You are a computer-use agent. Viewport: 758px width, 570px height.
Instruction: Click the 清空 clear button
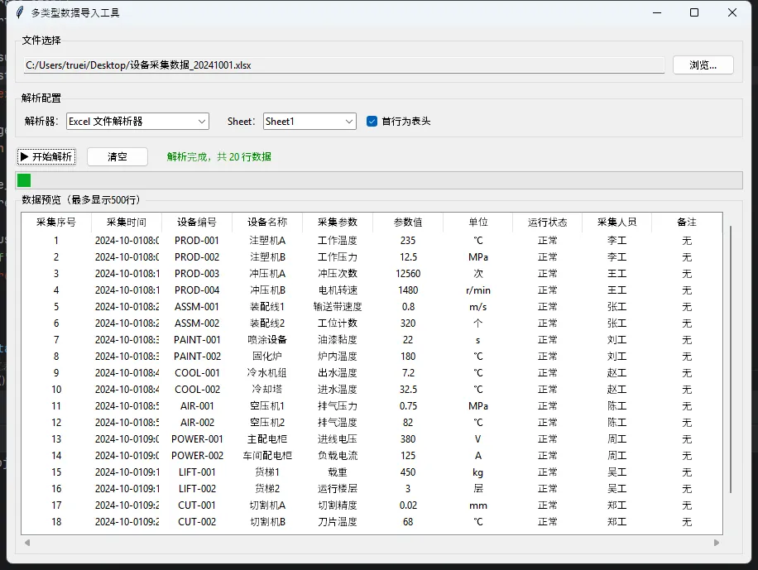(117, 156)
